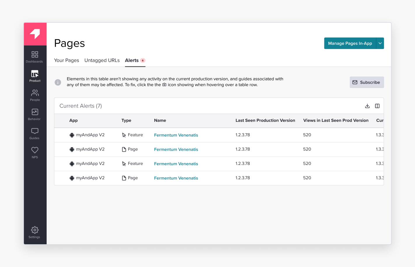Select the Product sidebar icon
The height and width of the screenshot is (267, 415).
pyautogui.click(x=35, y=76)
